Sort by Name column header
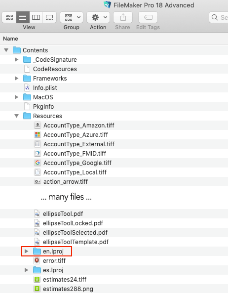This screenshot has height=293, width=228. (x=11, y=39)
